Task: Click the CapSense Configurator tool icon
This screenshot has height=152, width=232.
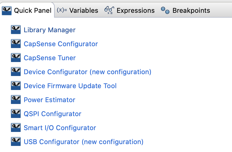Action: click(16, 43)
